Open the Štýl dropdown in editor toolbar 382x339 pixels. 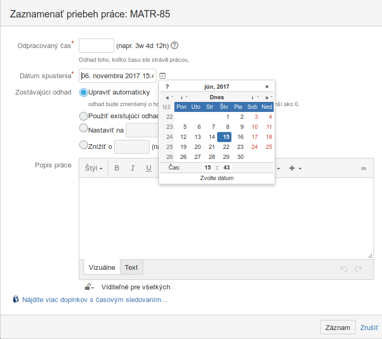pyautogui.click(x=94, y=168)
